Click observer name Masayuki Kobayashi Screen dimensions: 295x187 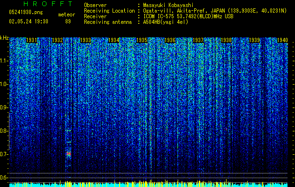pos(168,5)
